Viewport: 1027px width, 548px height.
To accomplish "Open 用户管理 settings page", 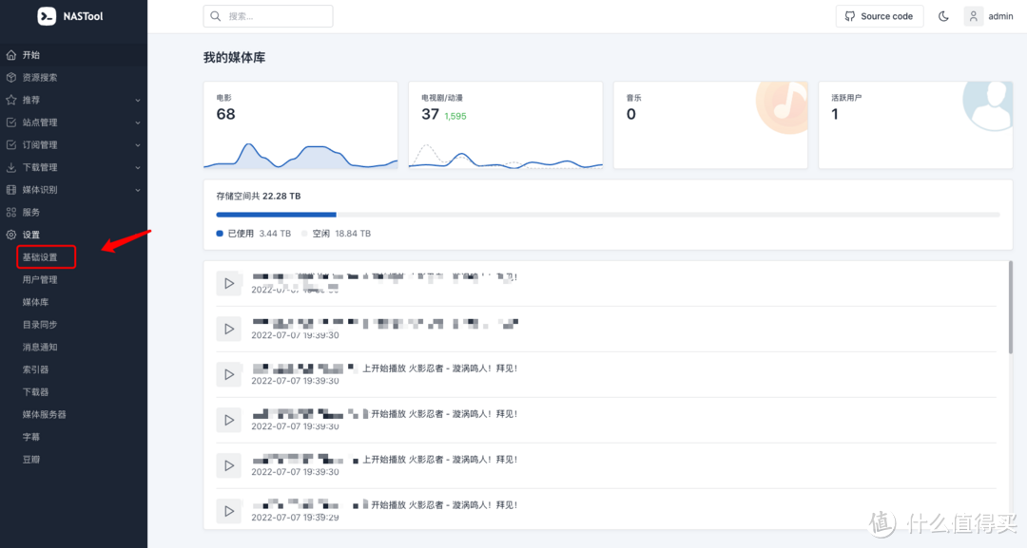I will [x=40, y=280].
